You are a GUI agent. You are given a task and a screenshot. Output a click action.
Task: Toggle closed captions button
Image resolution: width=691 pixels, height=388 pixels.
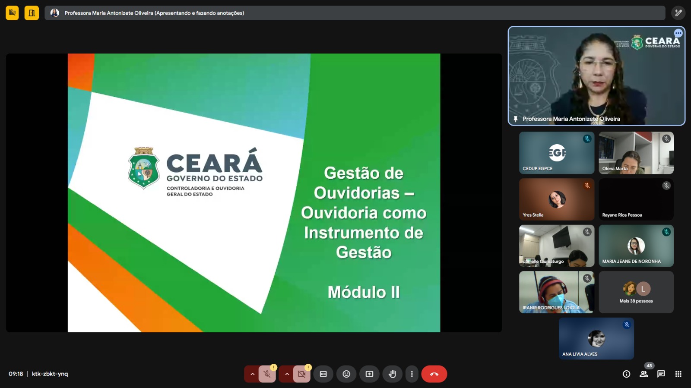(x=323, y=374)
